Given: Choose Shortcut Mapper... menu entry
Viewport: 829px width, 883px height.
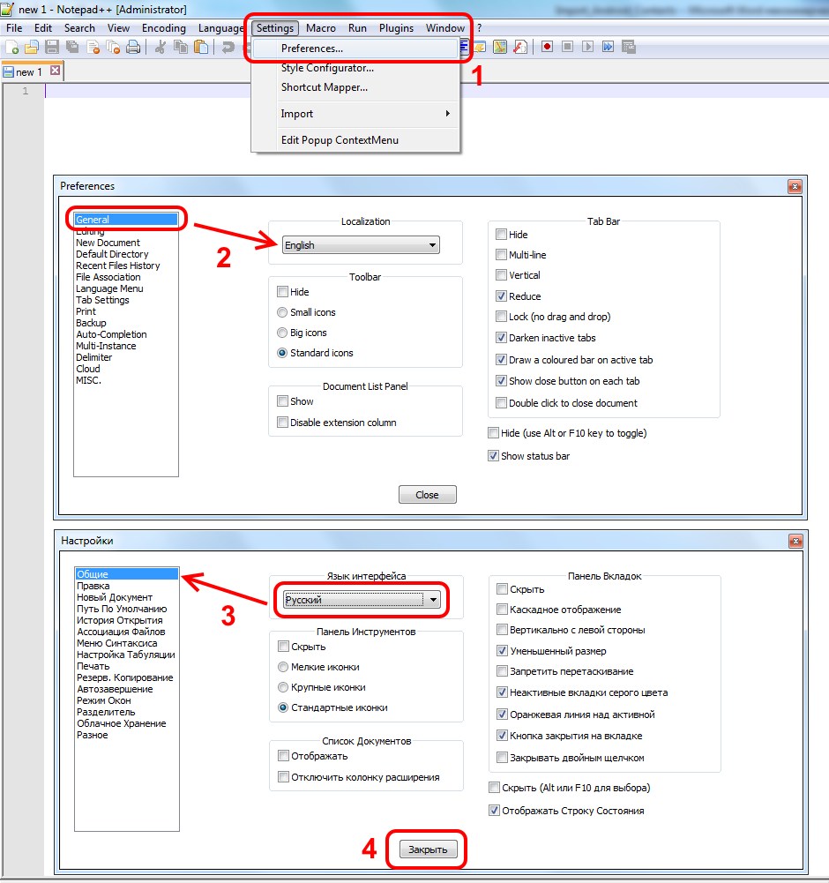Looking at the screenshot, I should coord(355,87).
